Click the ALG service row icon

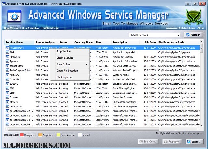7,52
